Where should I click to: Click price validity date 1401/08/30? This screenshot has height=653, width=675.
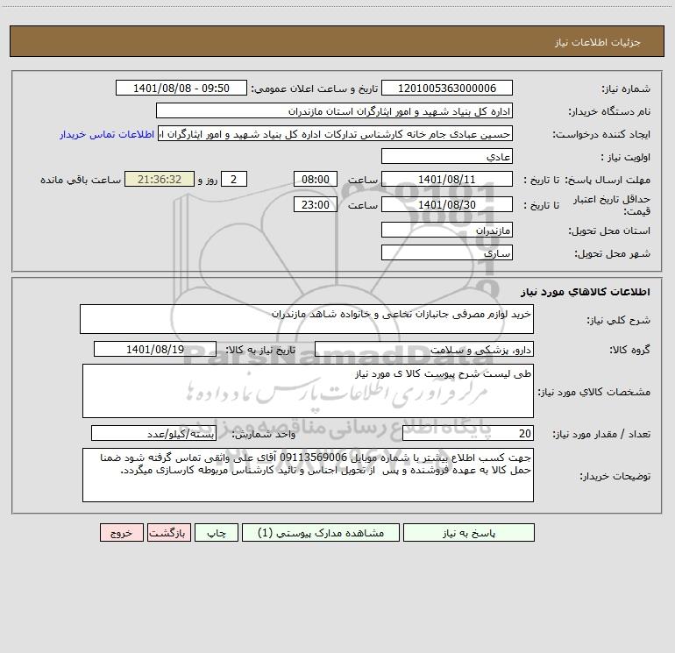click(447, 204)
